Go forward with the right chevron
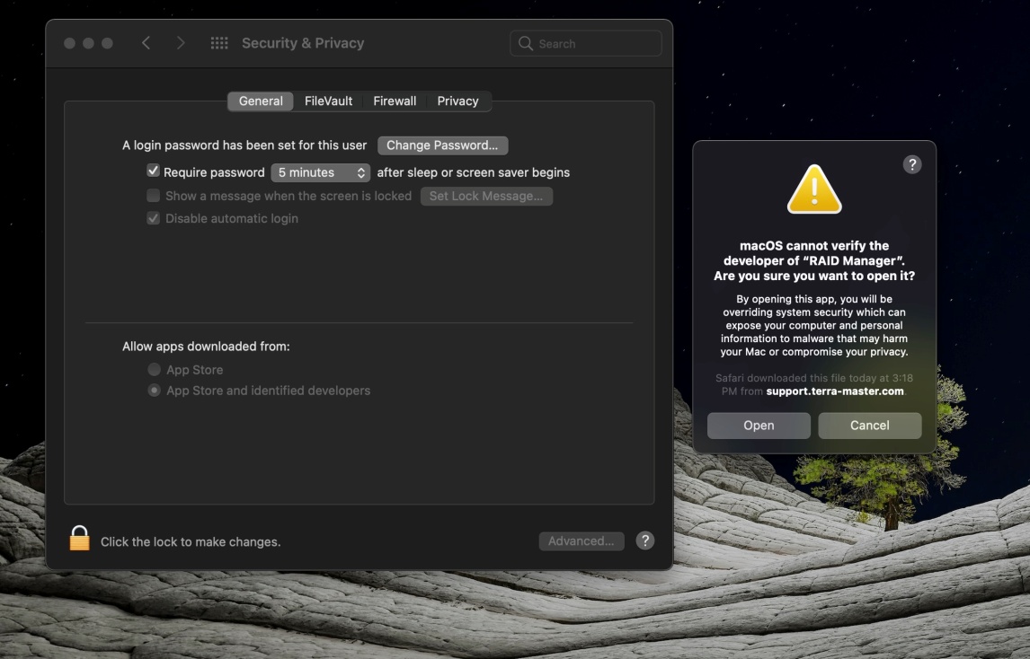 pos(181,43)
